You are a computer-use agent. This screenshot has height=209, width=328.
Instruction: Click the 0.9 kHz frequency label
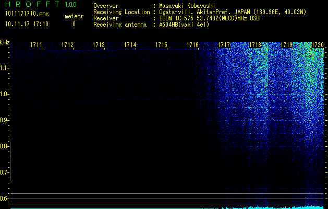click(4, 120)
